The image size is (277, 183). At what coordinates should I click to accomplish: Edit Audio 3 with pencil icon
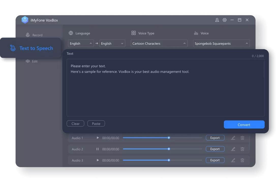pyautogui.click(x=233, y=160)
